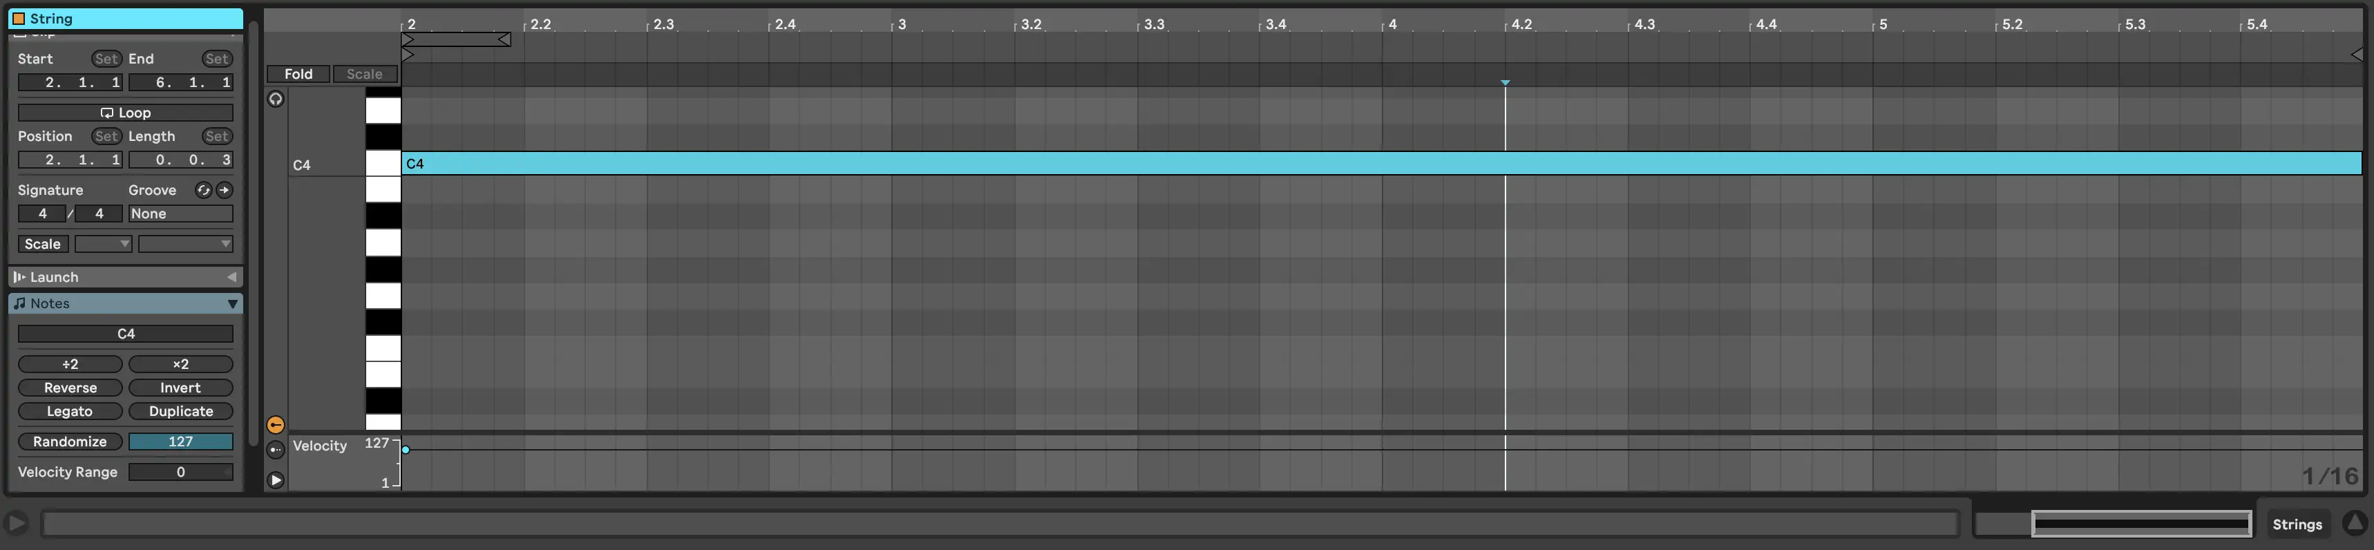Image resolution: width=2374 pixels, height=550 pixels.
Task: Open the scale root note dropdown
Action: [103, 244]
